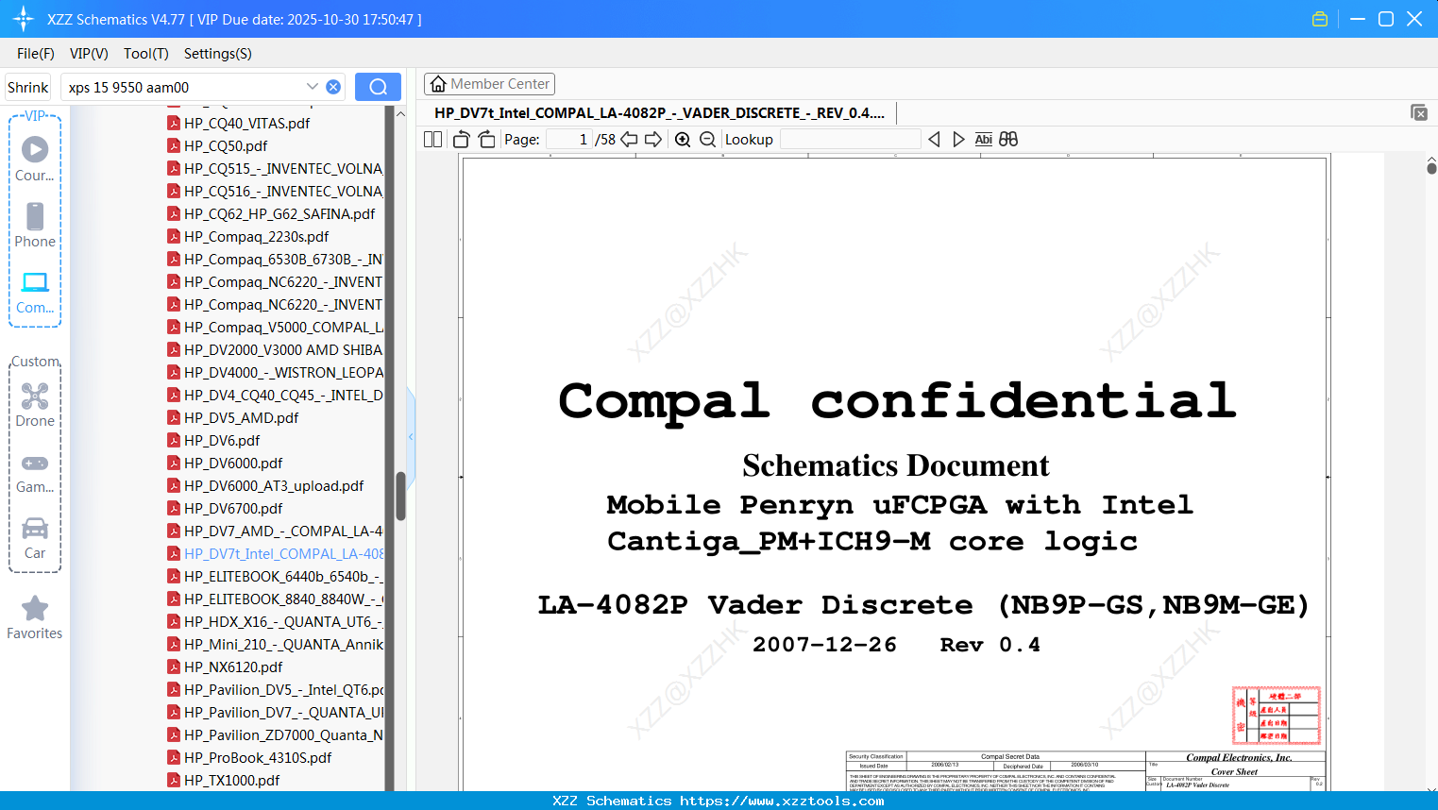Image resolution: width=1438 pixels, height=810 pixels.
Task: Find the previous lookup match (left triangle)
Action: coord(934,140)
